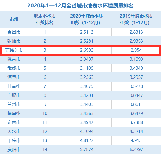The height and width of the screenshot is (154, 161).
Task: Select rank 7 next to 甘南州
Action: (x=45, y=86)
